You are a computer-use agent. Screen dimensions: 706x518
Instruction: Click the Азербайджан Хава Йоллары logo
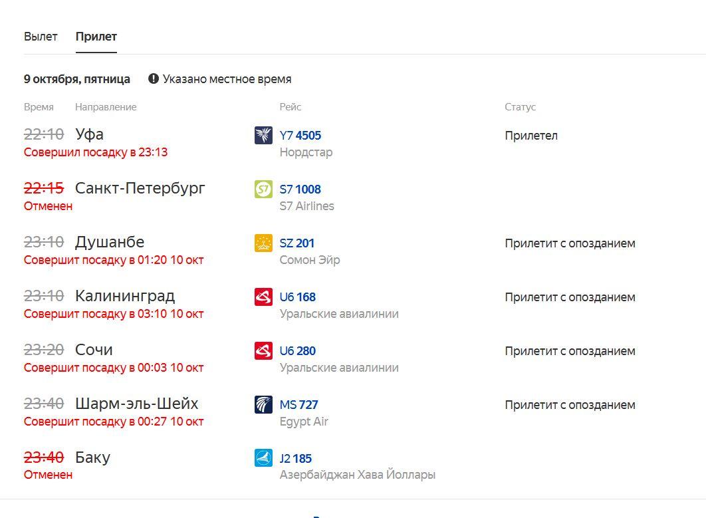tap(263, 458)
